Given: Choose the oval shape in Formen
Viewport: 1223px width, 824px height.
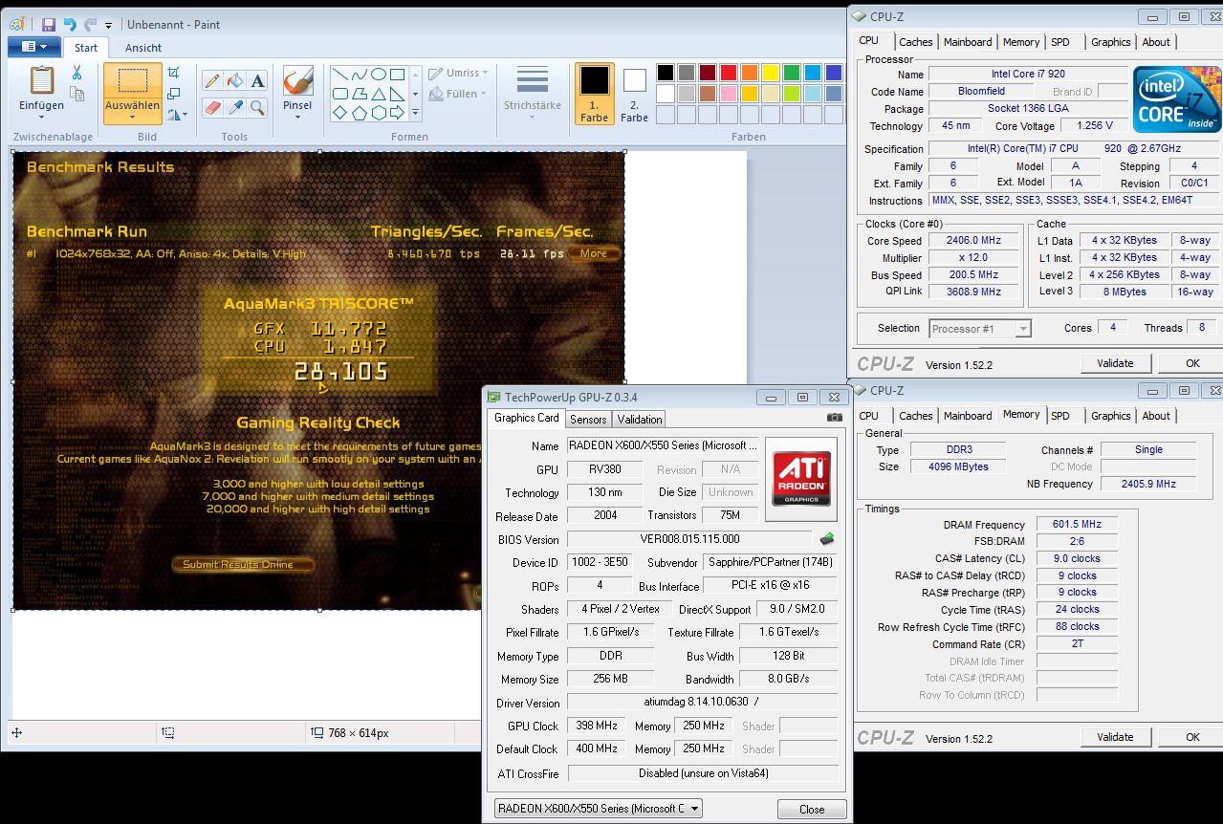Looking at the screenshot, I should coord(379,75).
